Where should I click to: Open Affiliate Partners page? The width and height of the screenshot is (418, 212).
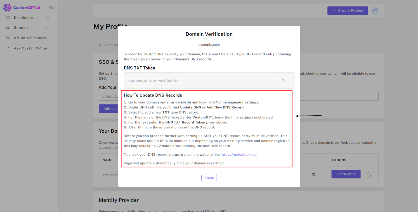[x=30, y=38]
